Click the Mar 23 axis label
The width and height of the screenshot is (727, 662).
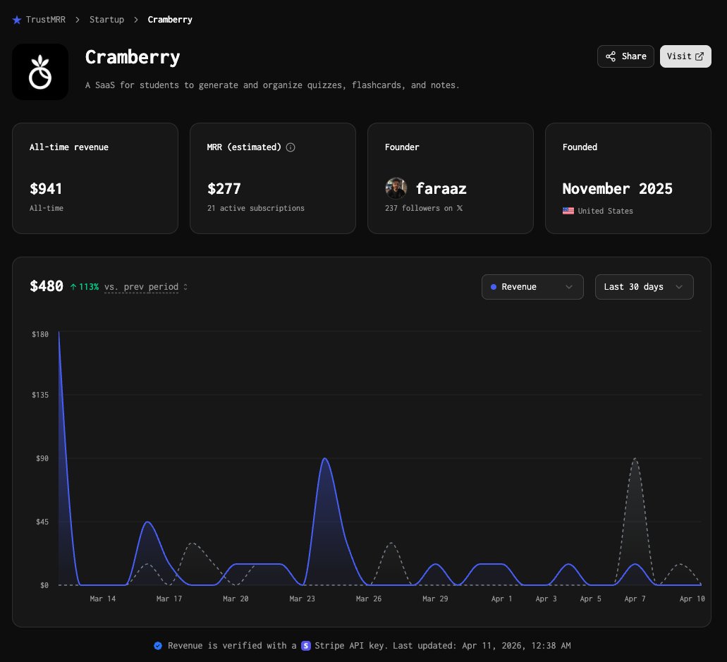302,599
